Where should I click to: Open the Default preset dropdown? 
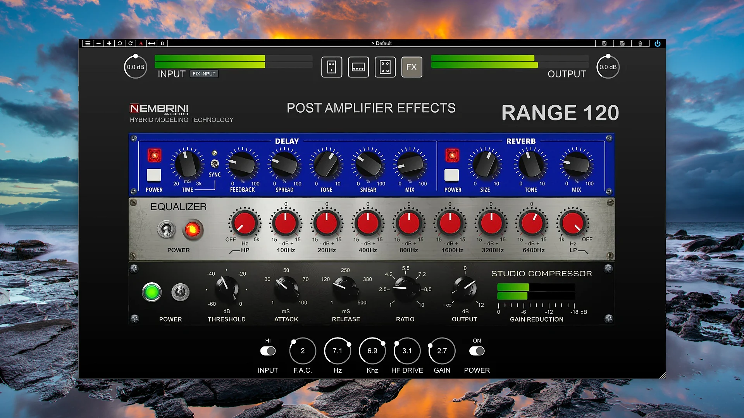(x=382, y=43)
